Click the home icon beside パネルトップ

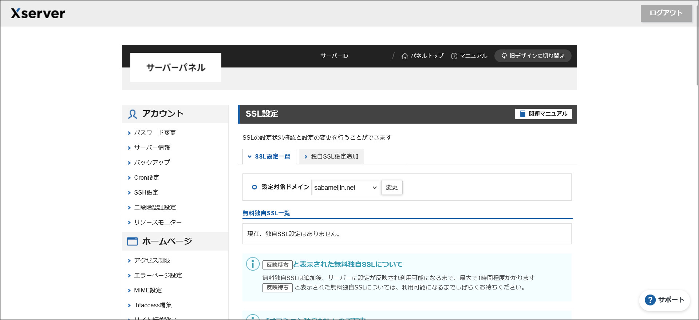(404, 56)
